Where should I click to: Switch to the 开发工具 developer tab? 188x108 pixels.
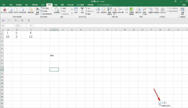click(70, 5)
